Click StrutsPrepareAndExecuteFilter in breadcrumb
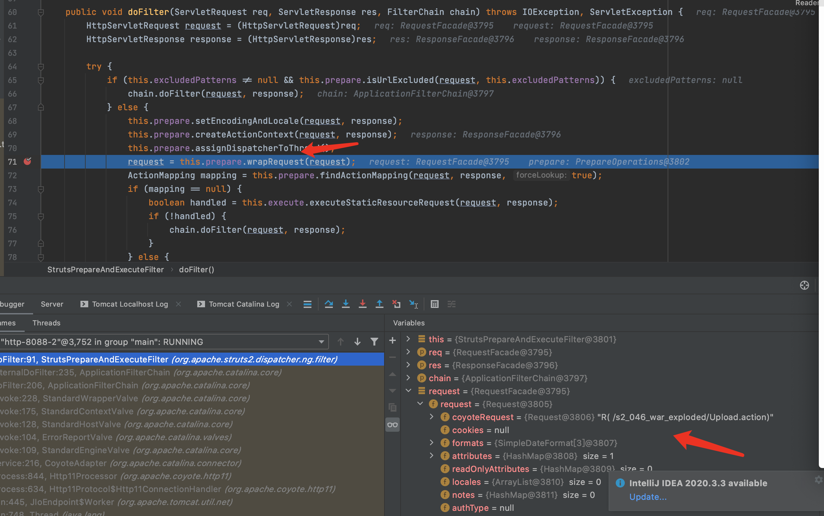 105,270
